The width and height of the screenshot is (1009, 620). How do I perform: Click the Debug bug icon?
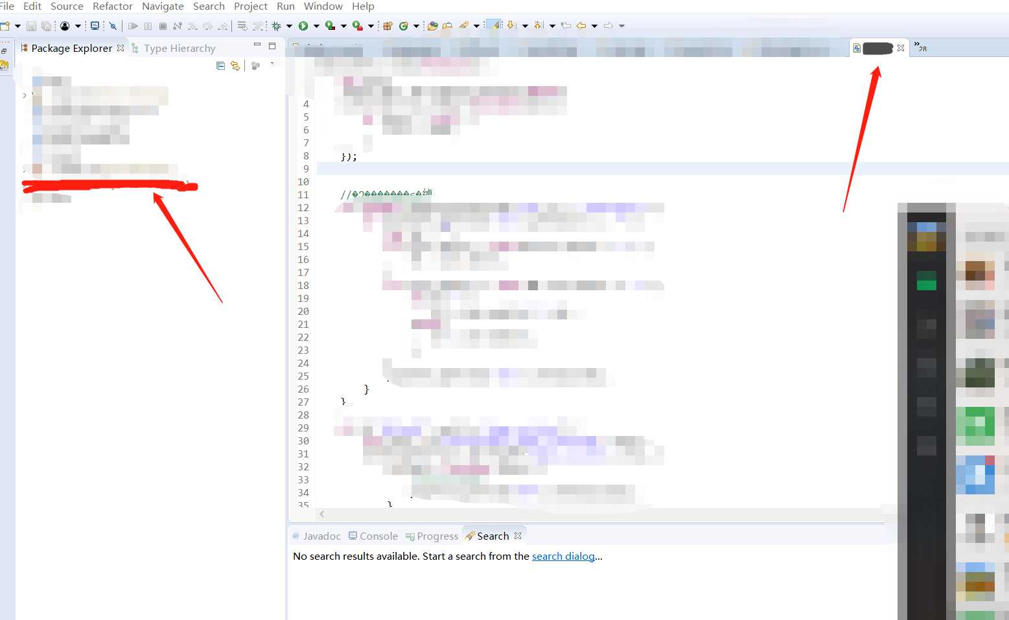[x=276, y=26]
